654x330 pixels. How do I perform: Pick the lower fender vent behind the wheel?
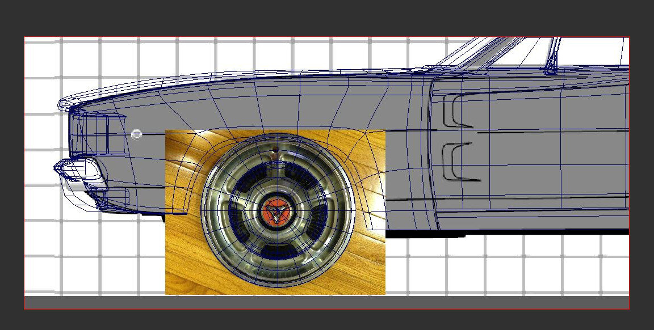tap(461, 162)
